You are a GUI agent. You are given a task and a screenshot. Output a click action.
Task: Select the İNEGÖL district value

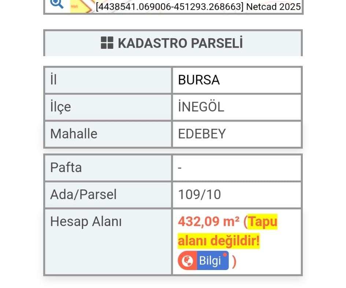(201, 107)
